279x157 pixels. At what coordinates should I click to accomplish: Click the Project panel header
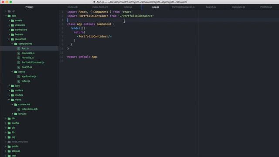pyautogui.click(x=29, y=7)
